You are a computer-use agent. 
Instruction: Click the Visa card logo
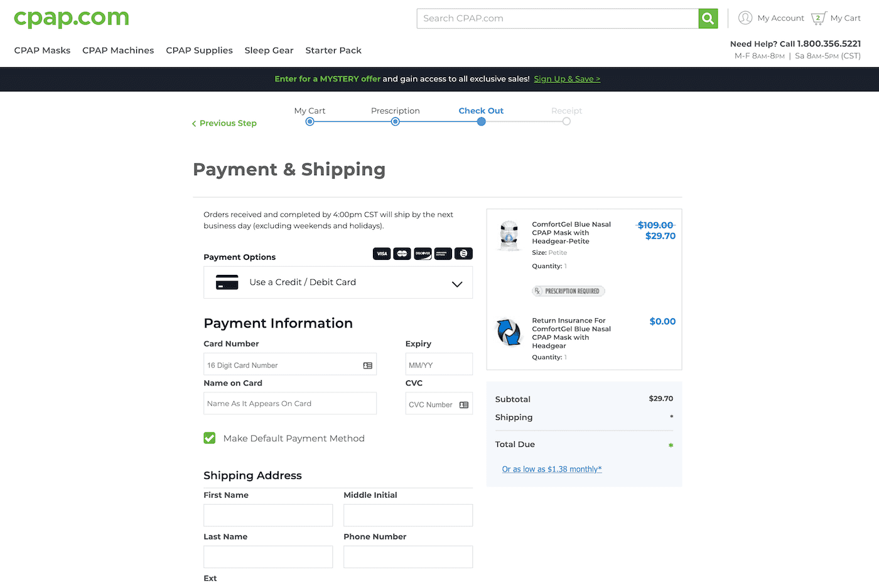[x=382, y=254]
